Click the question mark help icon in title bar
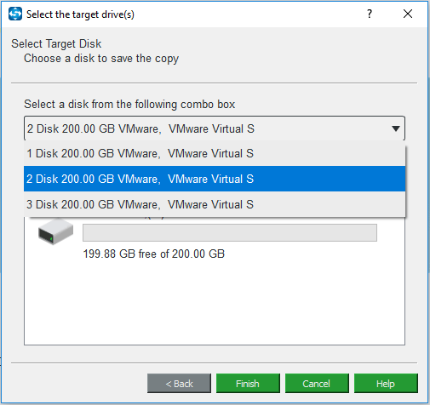Image resolution: width=430 pixels, height=405 pixels. [x=370, y=14]
